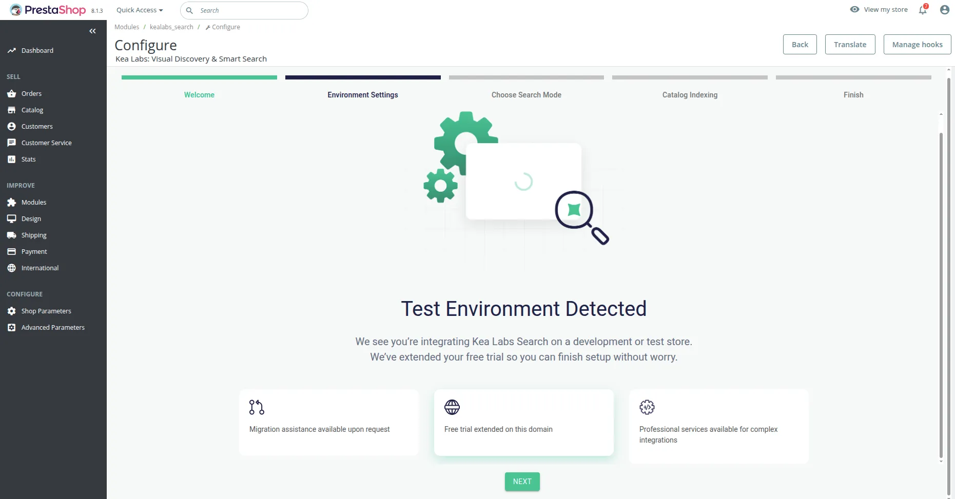Click the Manage hooks button
The width and height of the screenshot is (955, 499).
point(917,44)
